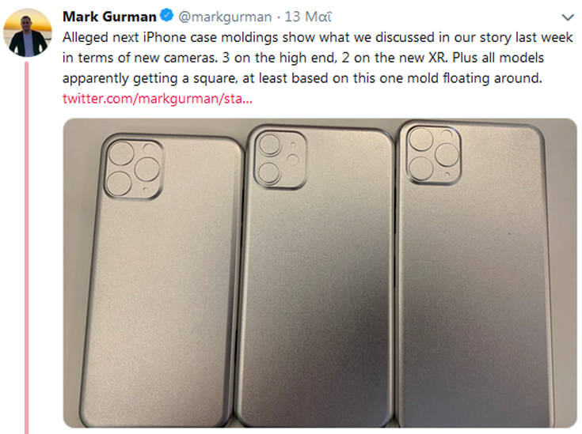Click the middle mold's upper camera lens
This screenshot has height=434, width=582.
tap(269, 145)
